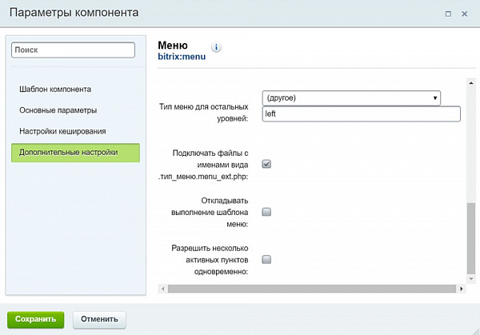Select Дополнительные настройки section
This screenshot has height=335, width=480.
(75, 153)
